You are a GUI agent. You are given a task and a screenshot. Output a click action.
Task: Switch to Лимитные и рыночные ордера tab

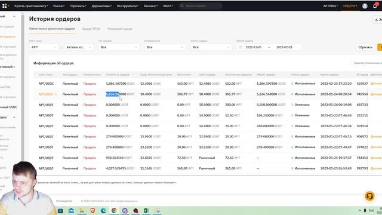(52, 29)
